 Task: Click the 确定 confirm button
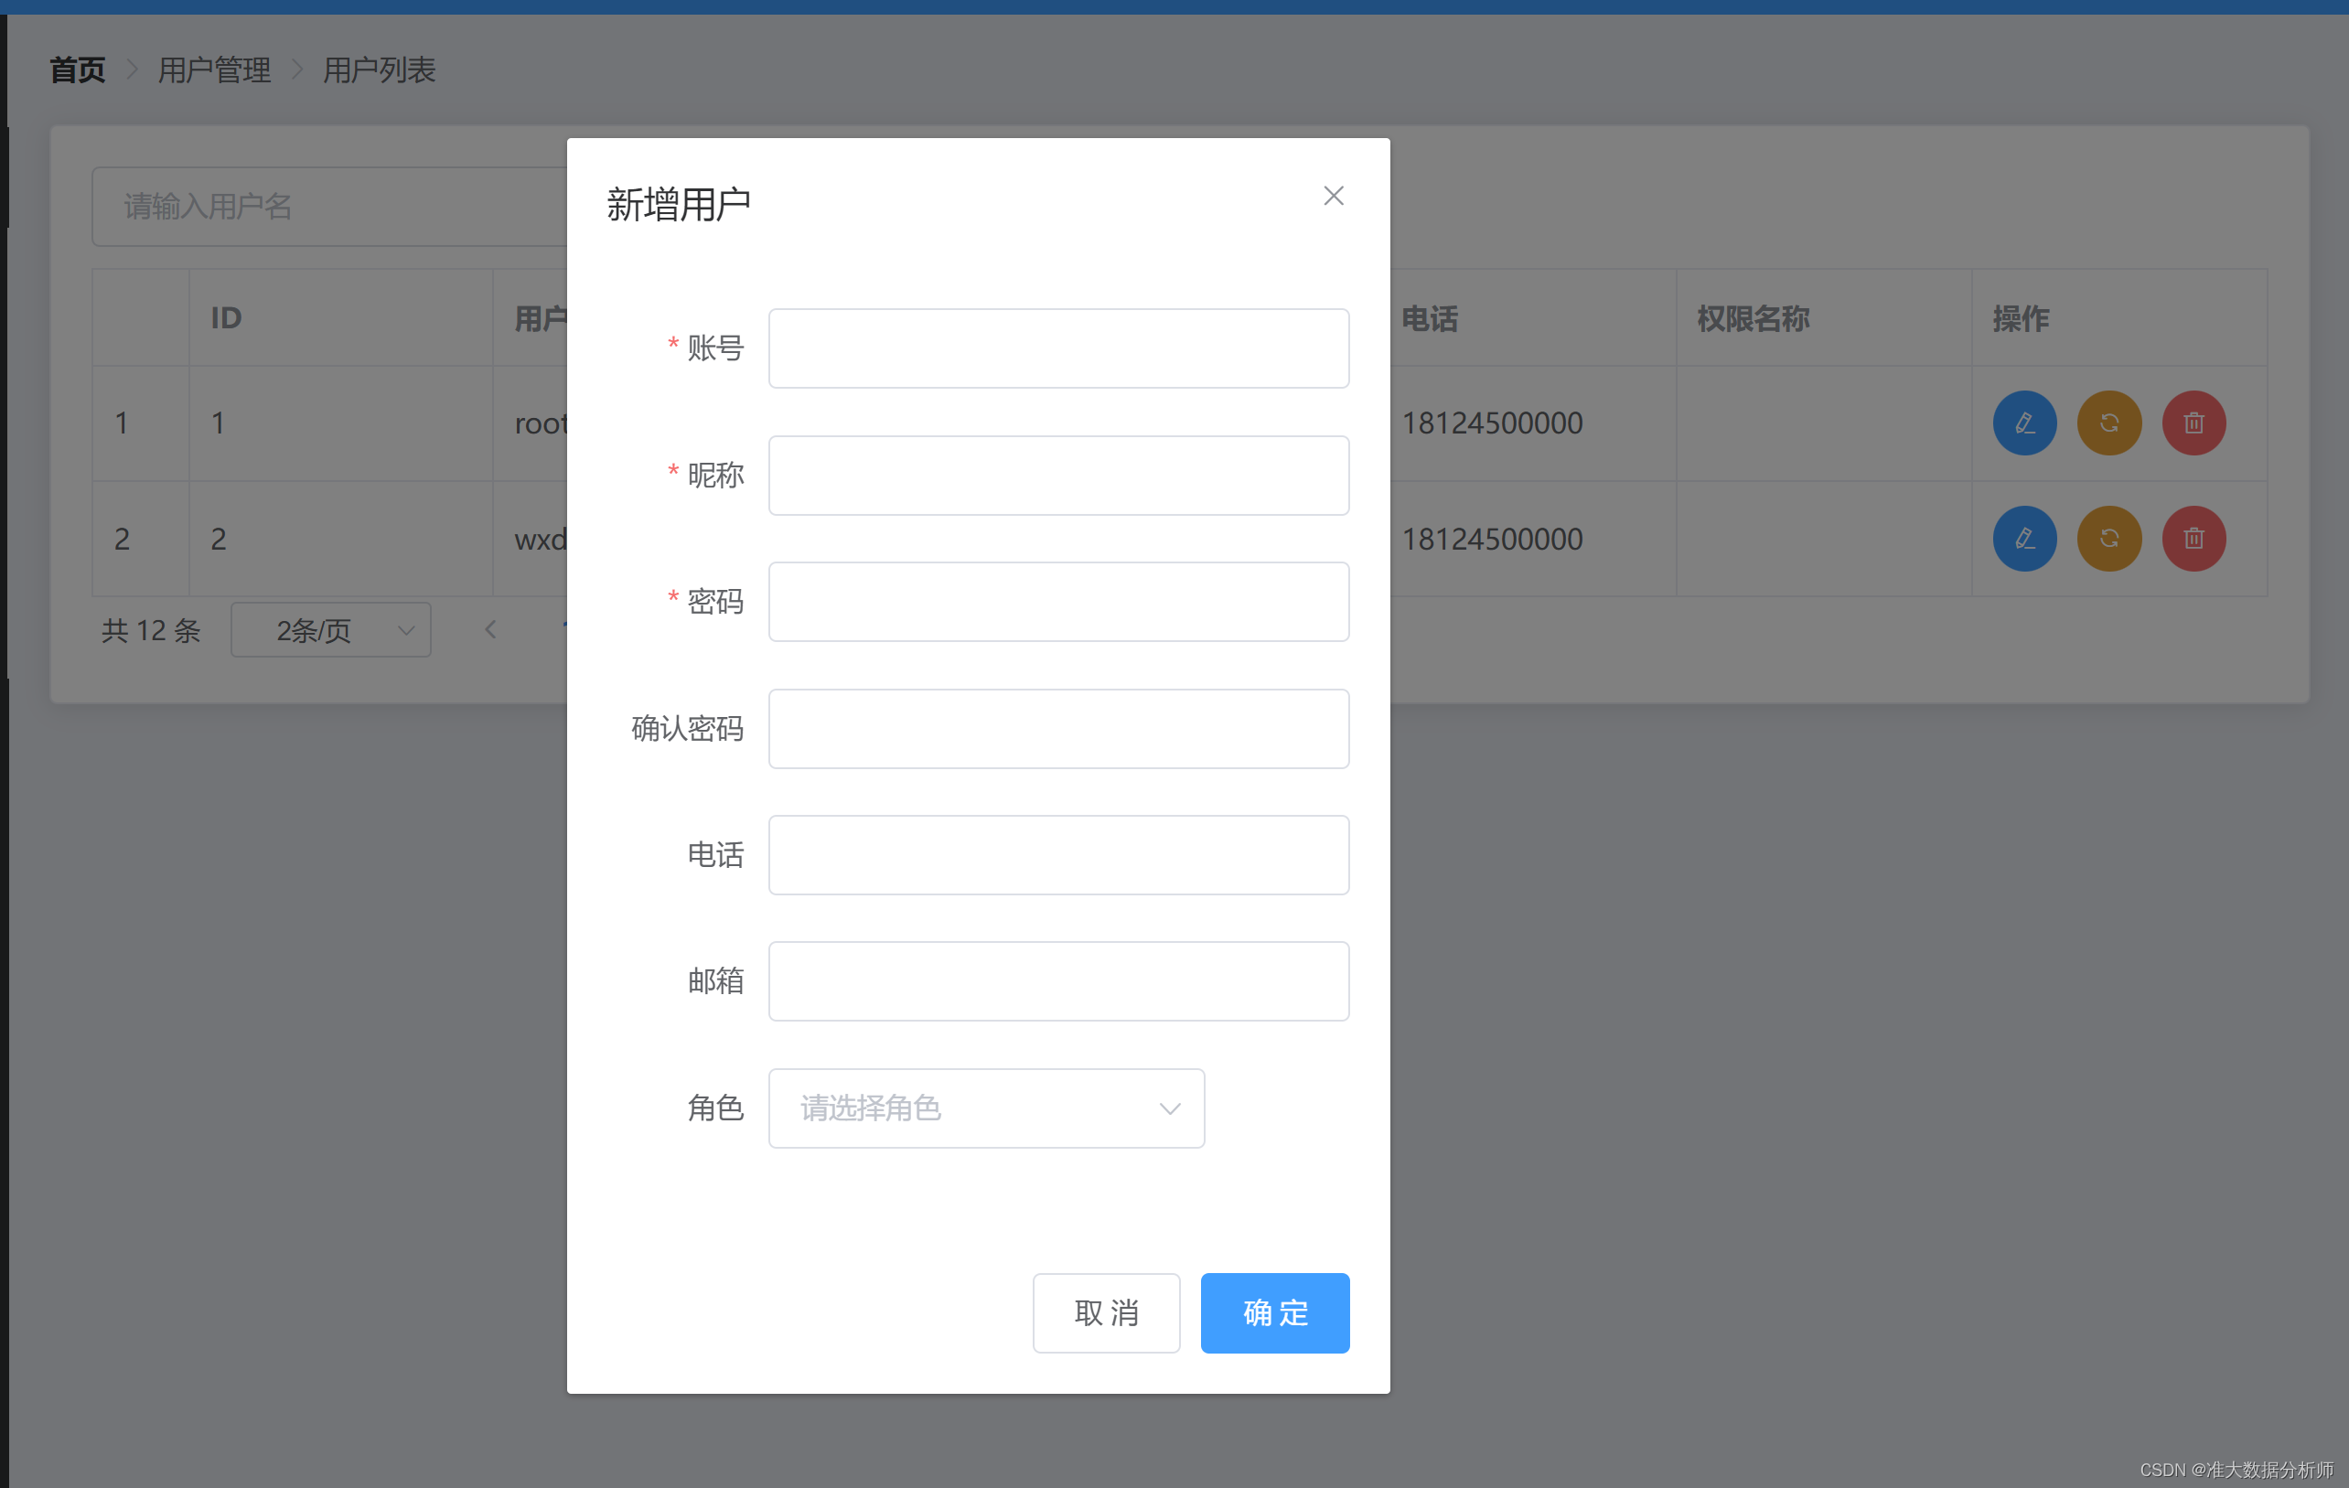pos(1275,1312)
